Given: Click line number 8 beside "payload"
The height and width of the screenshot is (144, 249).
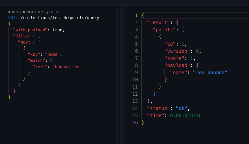Looking at the screenshot, I should 136,65.
